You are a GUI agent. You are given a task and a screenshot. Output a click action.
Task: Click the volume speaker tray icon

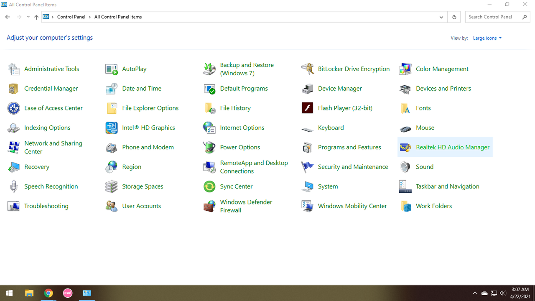point(503,293)
